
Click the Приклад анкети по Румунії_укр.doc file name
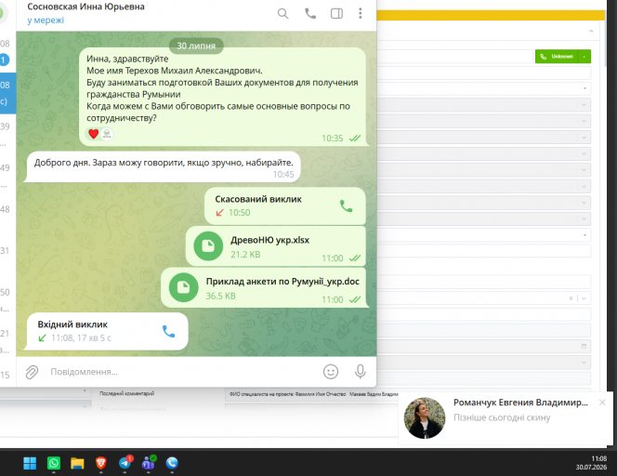(282, 282)
